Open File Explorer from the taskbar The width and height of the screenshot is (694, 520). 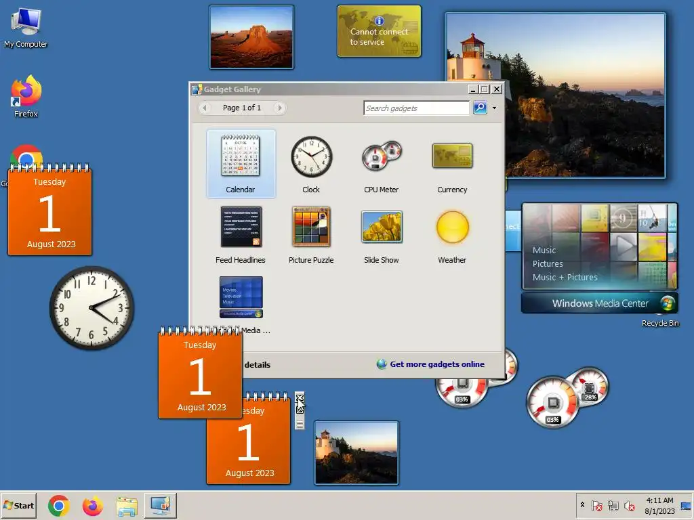127,506
